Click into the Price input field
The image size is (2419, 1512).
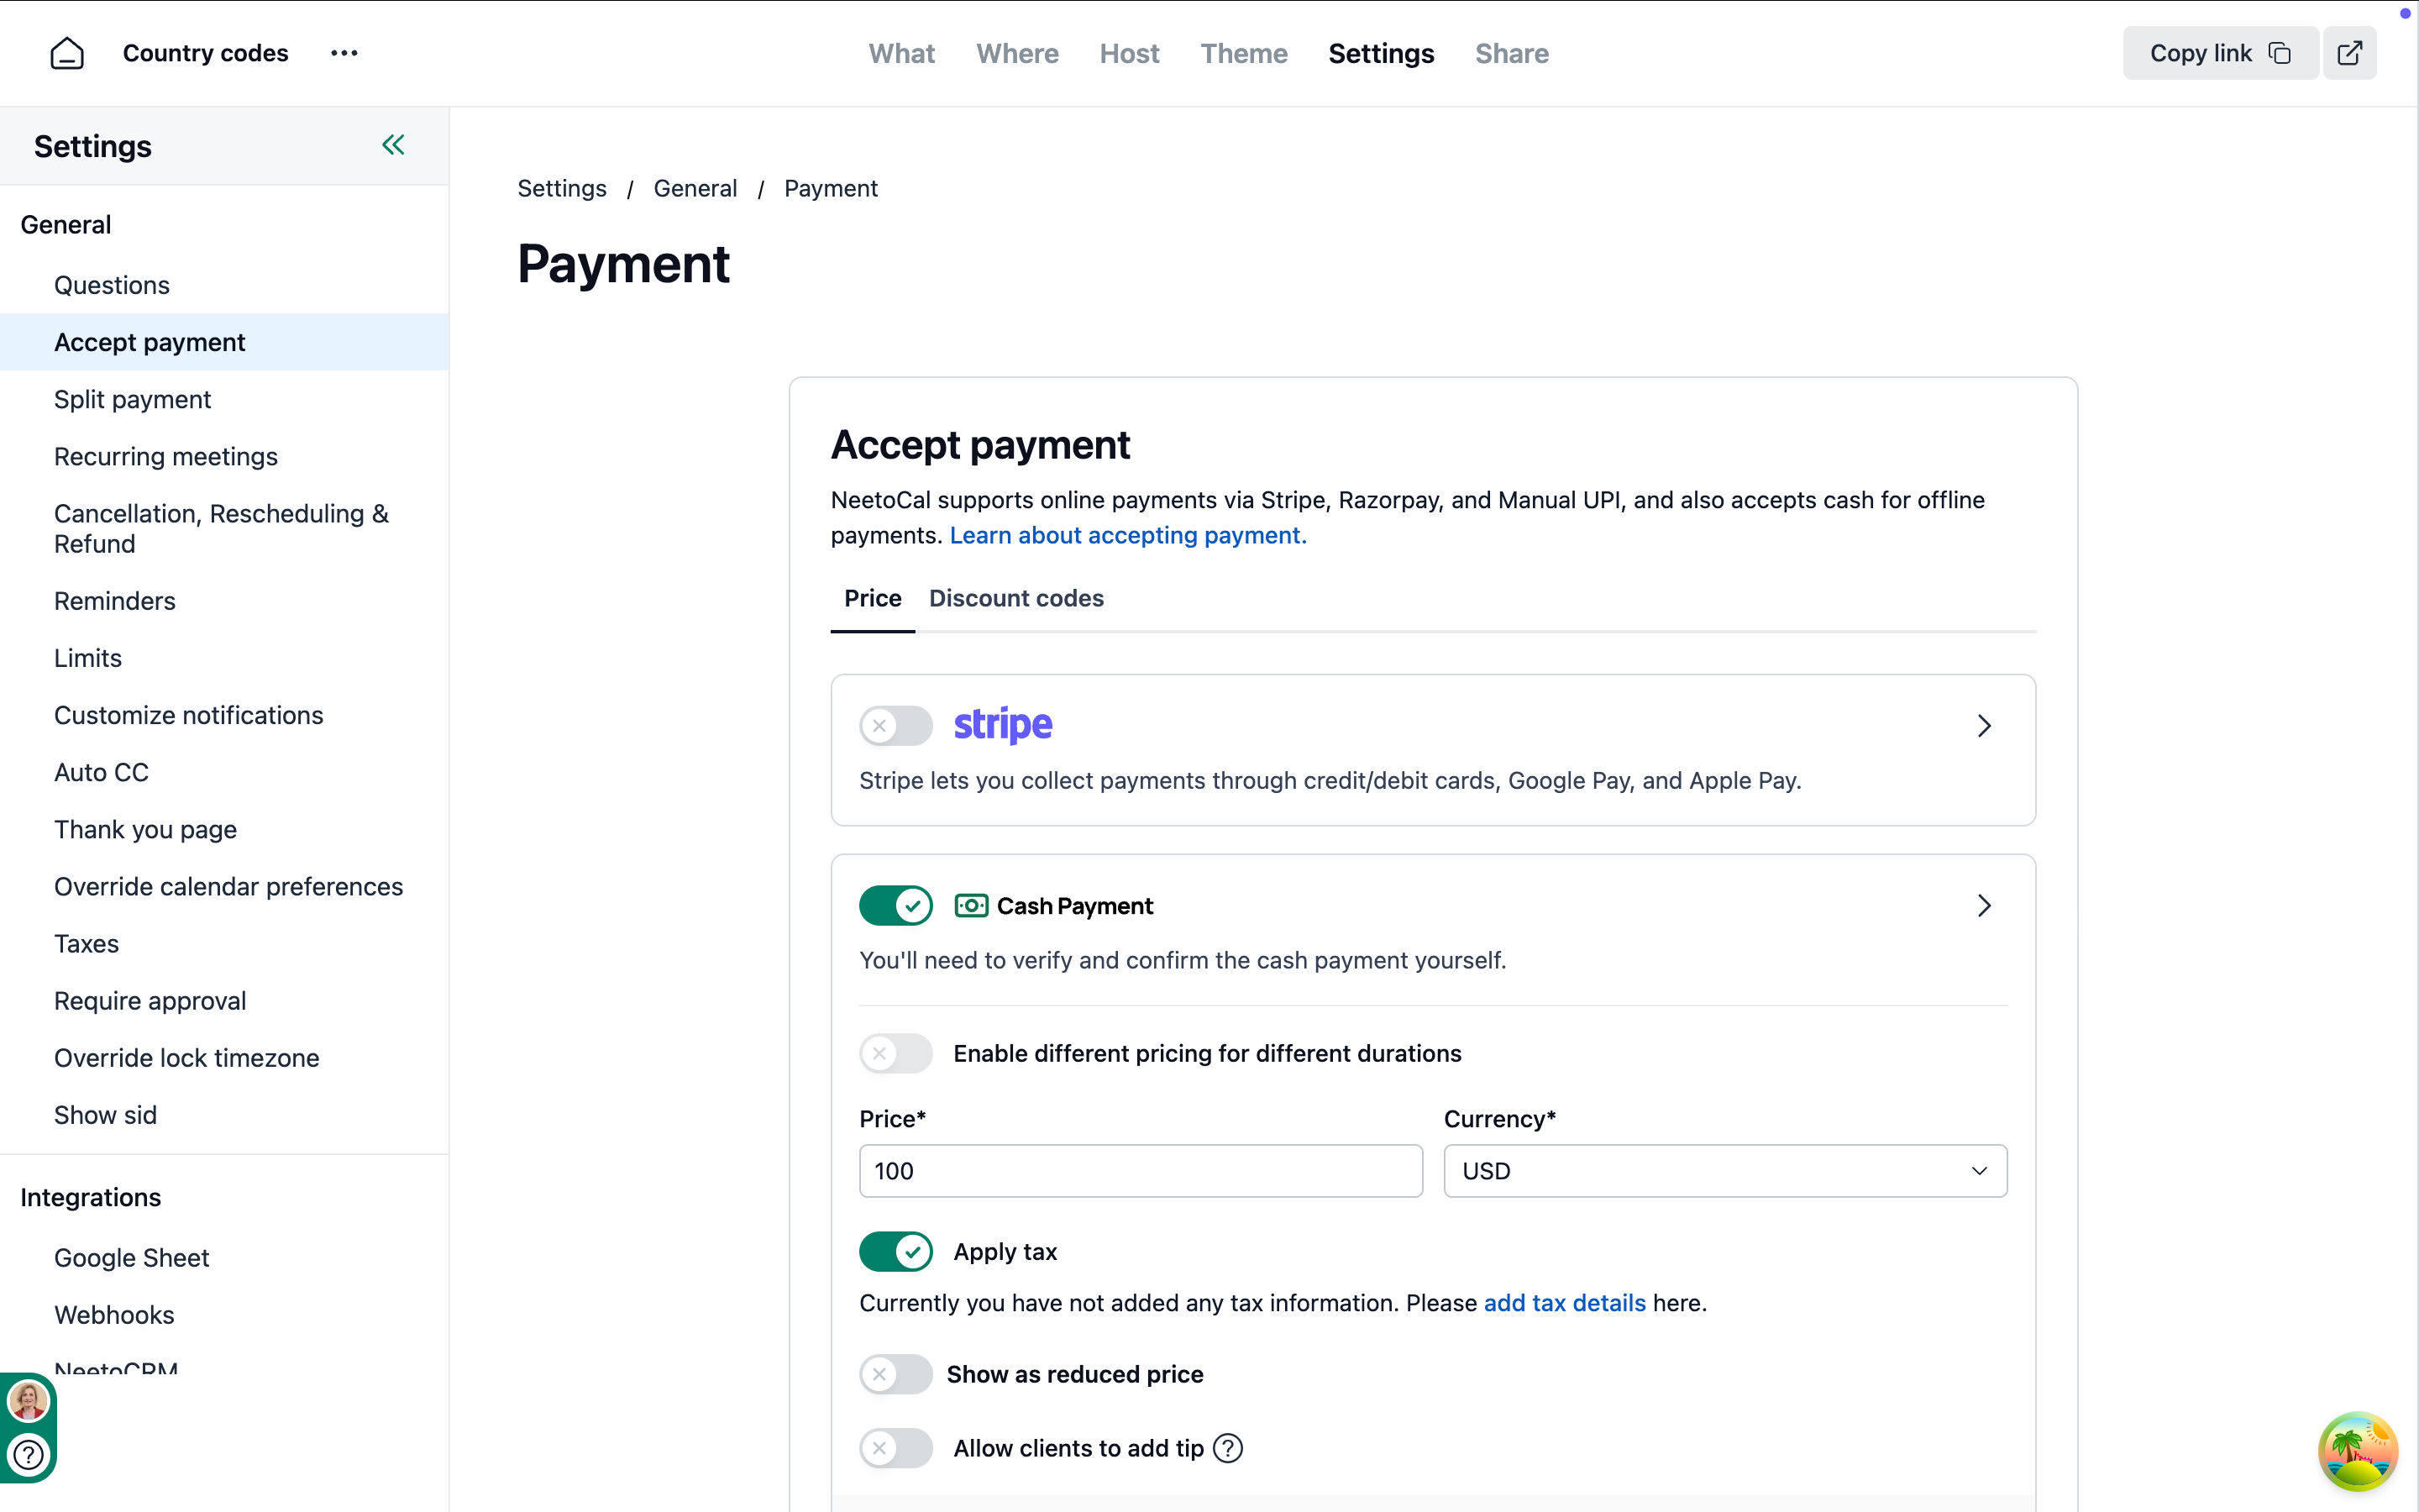(1140, 1171)
